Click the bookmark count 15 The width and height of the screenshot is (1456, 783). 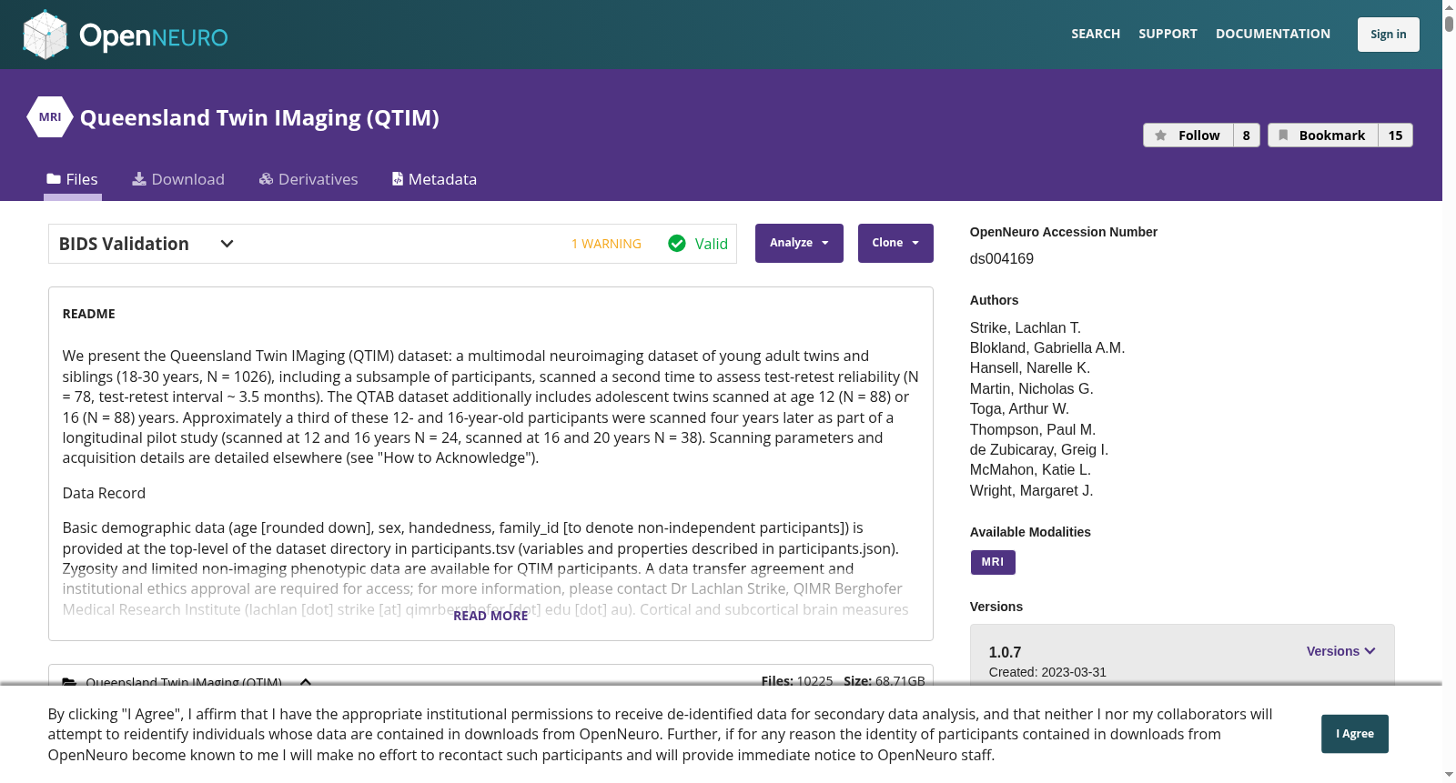pos(1396,136)
